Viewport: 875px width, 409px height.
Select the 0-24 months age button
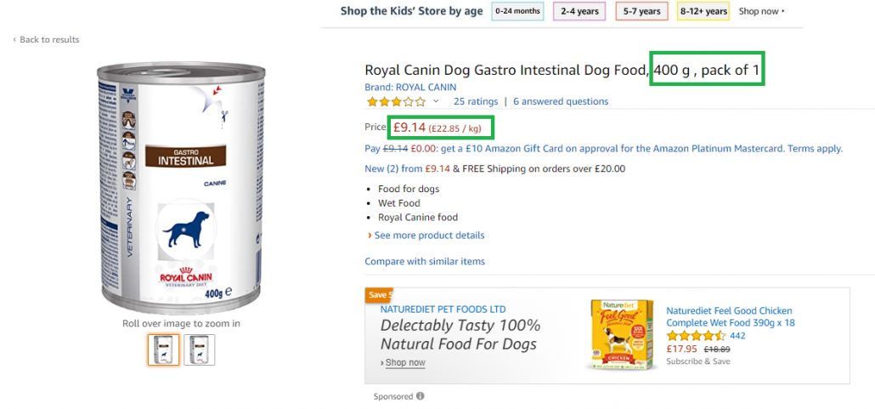[517, 11]
